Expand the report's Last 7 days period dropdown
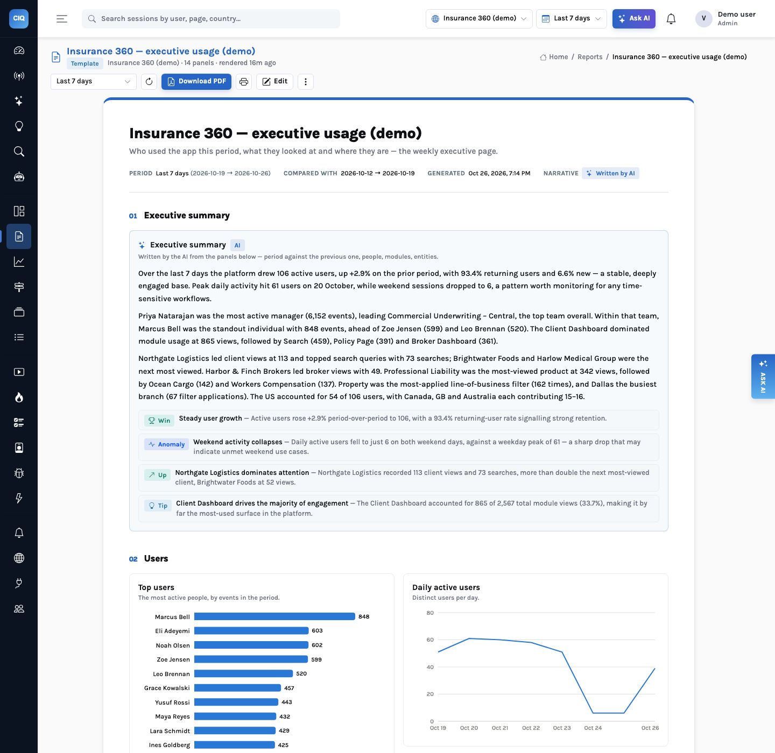 coord(93,82)
